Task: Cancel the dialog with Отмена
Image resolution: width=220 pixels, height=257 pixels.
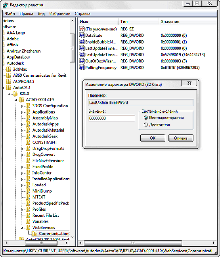Action: point(181,138)
